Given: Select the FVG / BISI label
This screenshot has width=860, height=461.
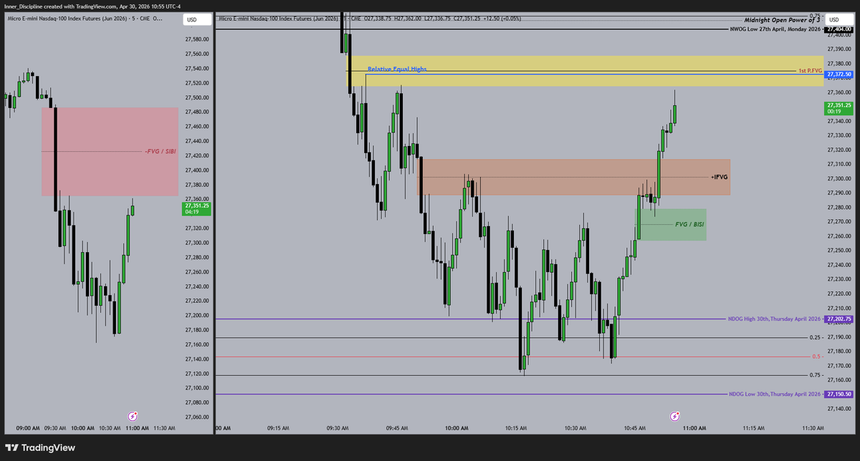Looking at the screenshot, I should (x=689, y=224).
